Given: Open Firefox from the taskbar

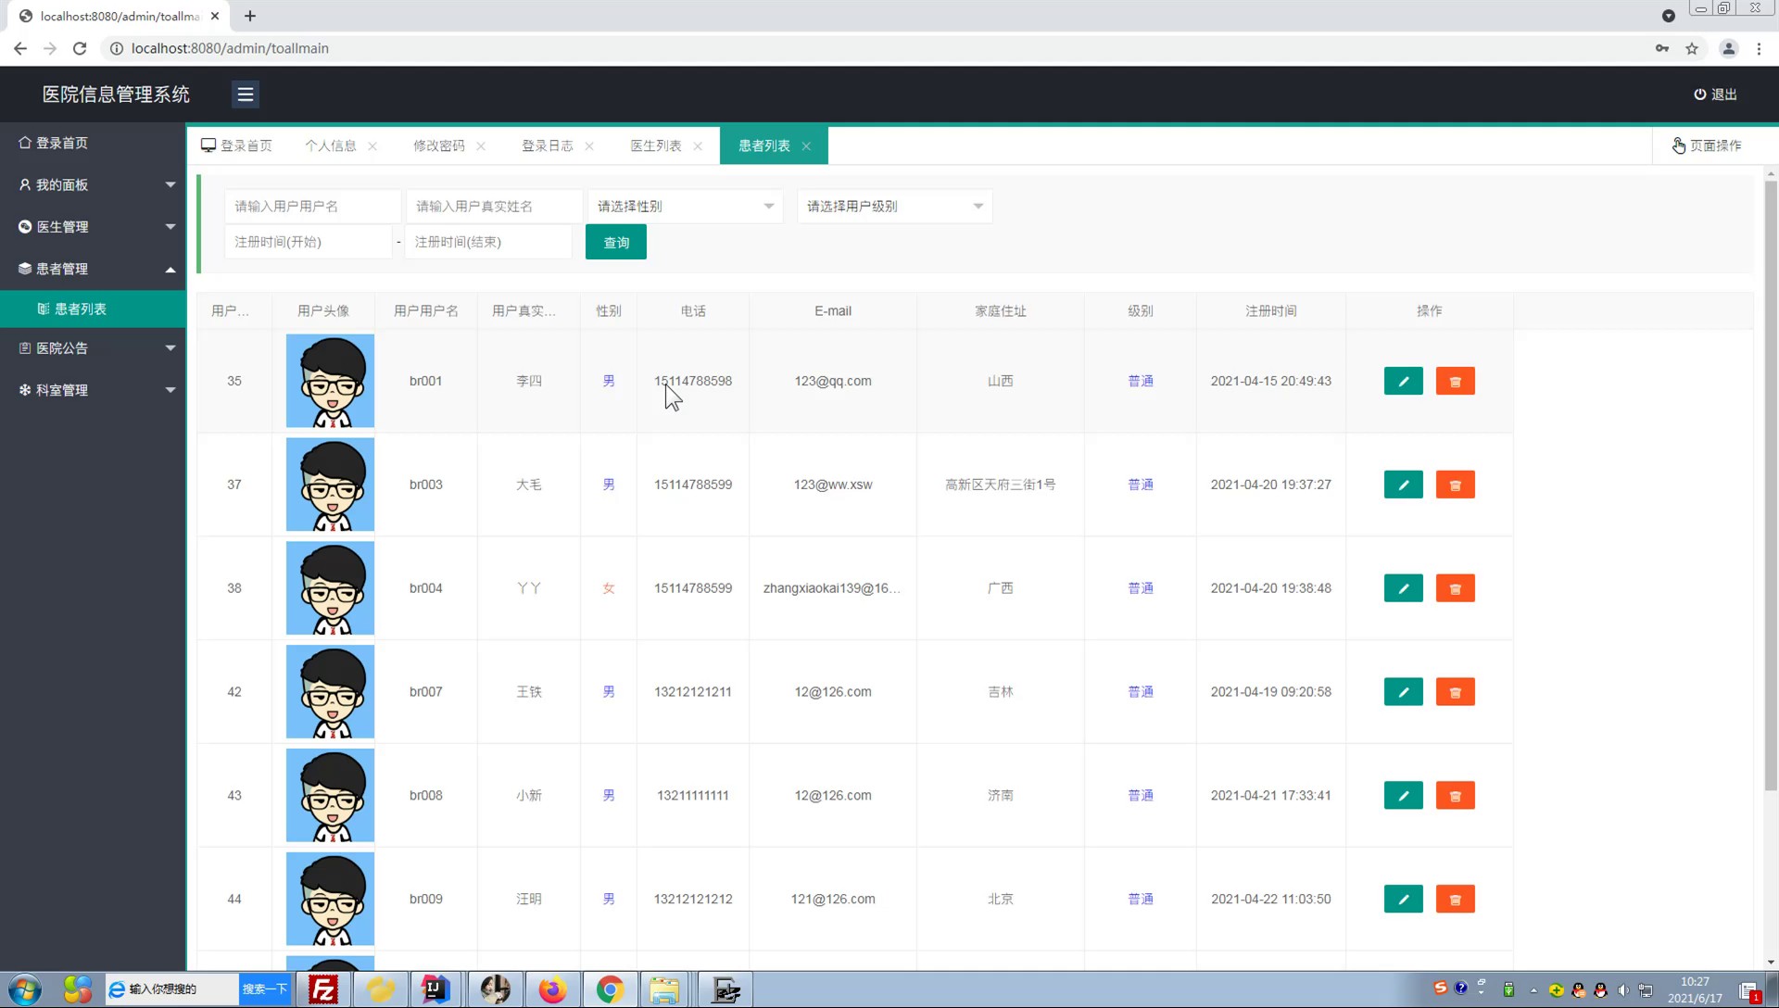Looking at the screenshot, I should pos(552,989).
